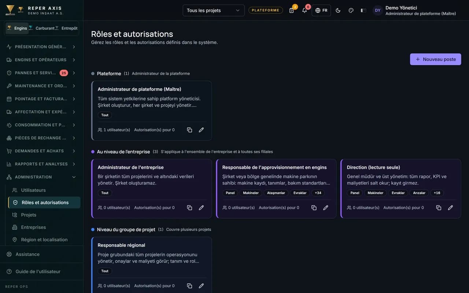Image resolution: width=469 pixels, height=293 pixels.
Task: Toggle dark mode moon icon
Action: click(338, 10)
